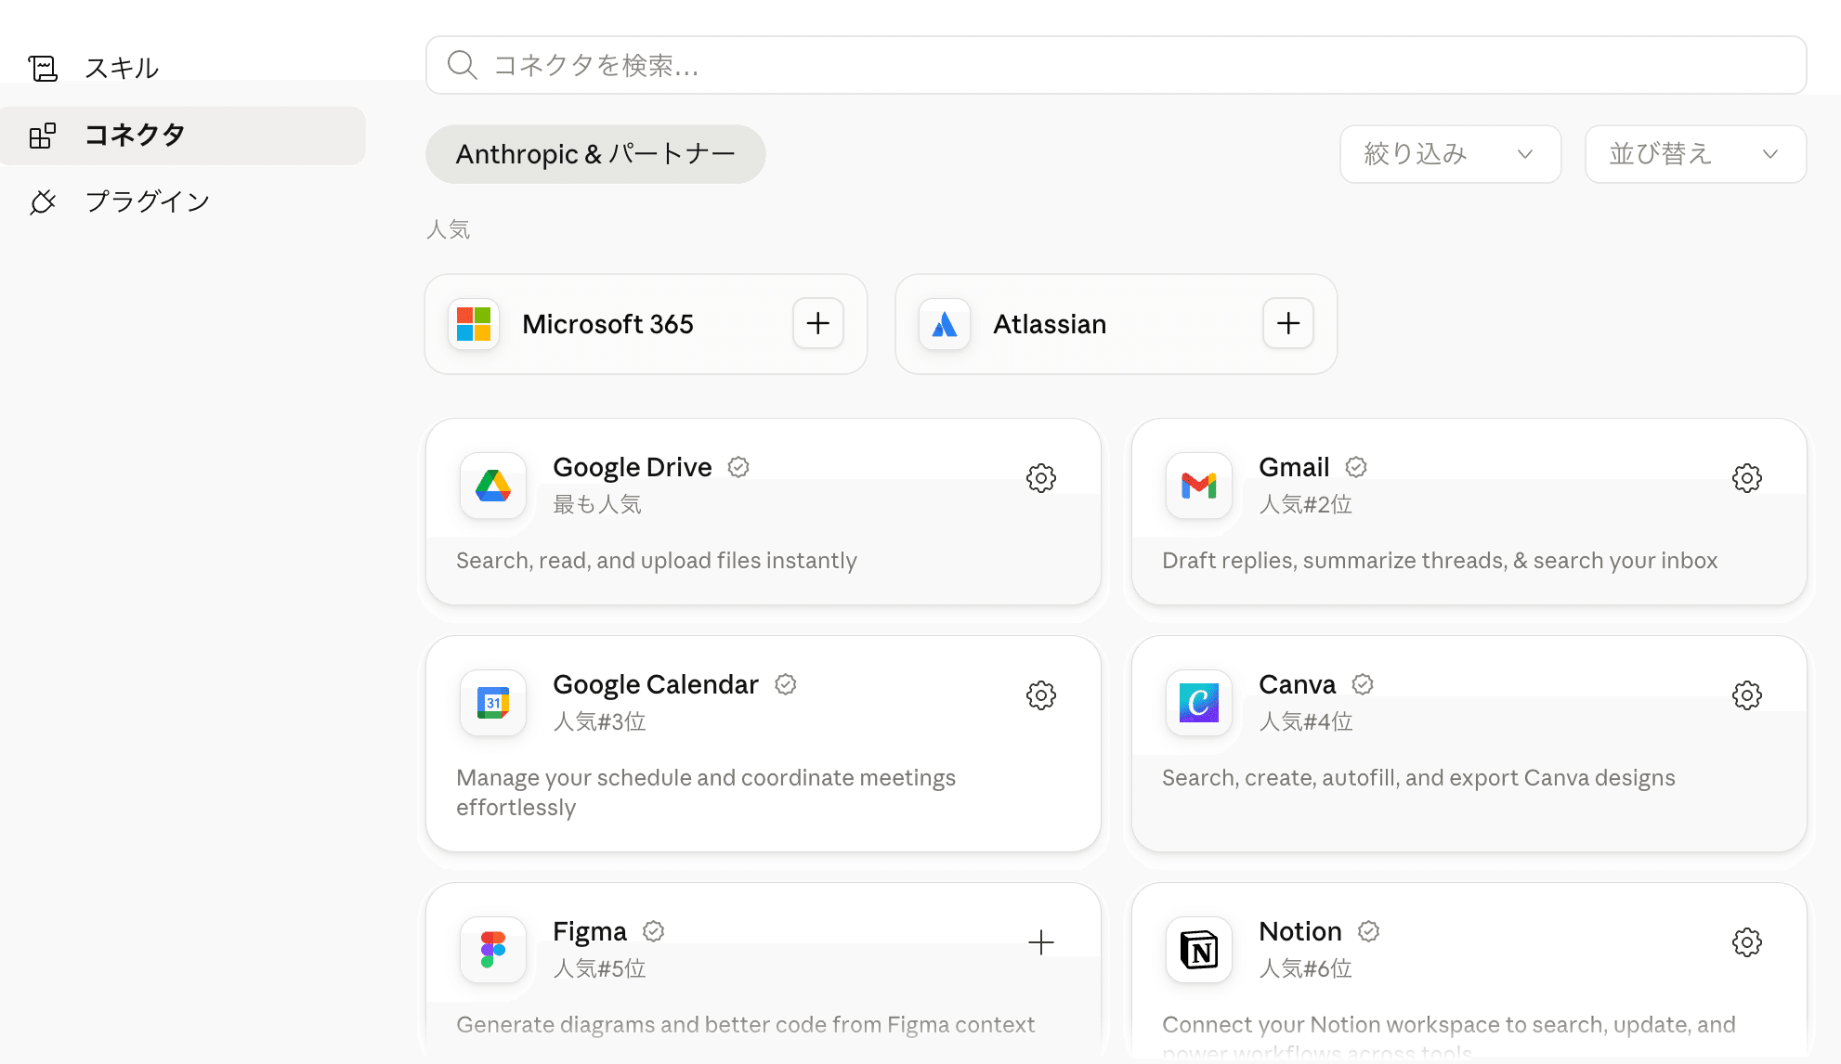This screenshot has height=1064, width=1841.
Task: Add the Atlassian connector with plus
Action: coord(1288,323)
